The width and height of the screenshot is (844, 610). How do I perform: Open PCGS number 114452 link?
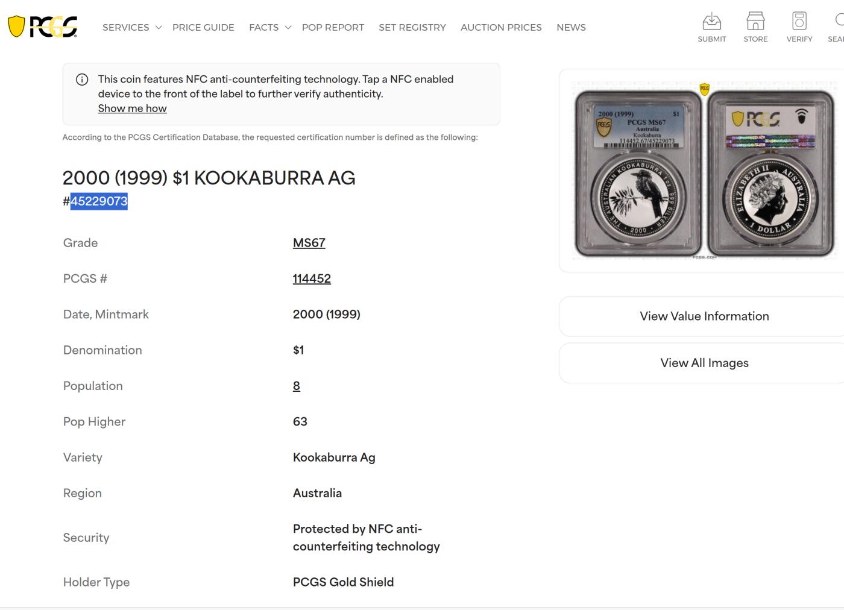click(312, 278)
